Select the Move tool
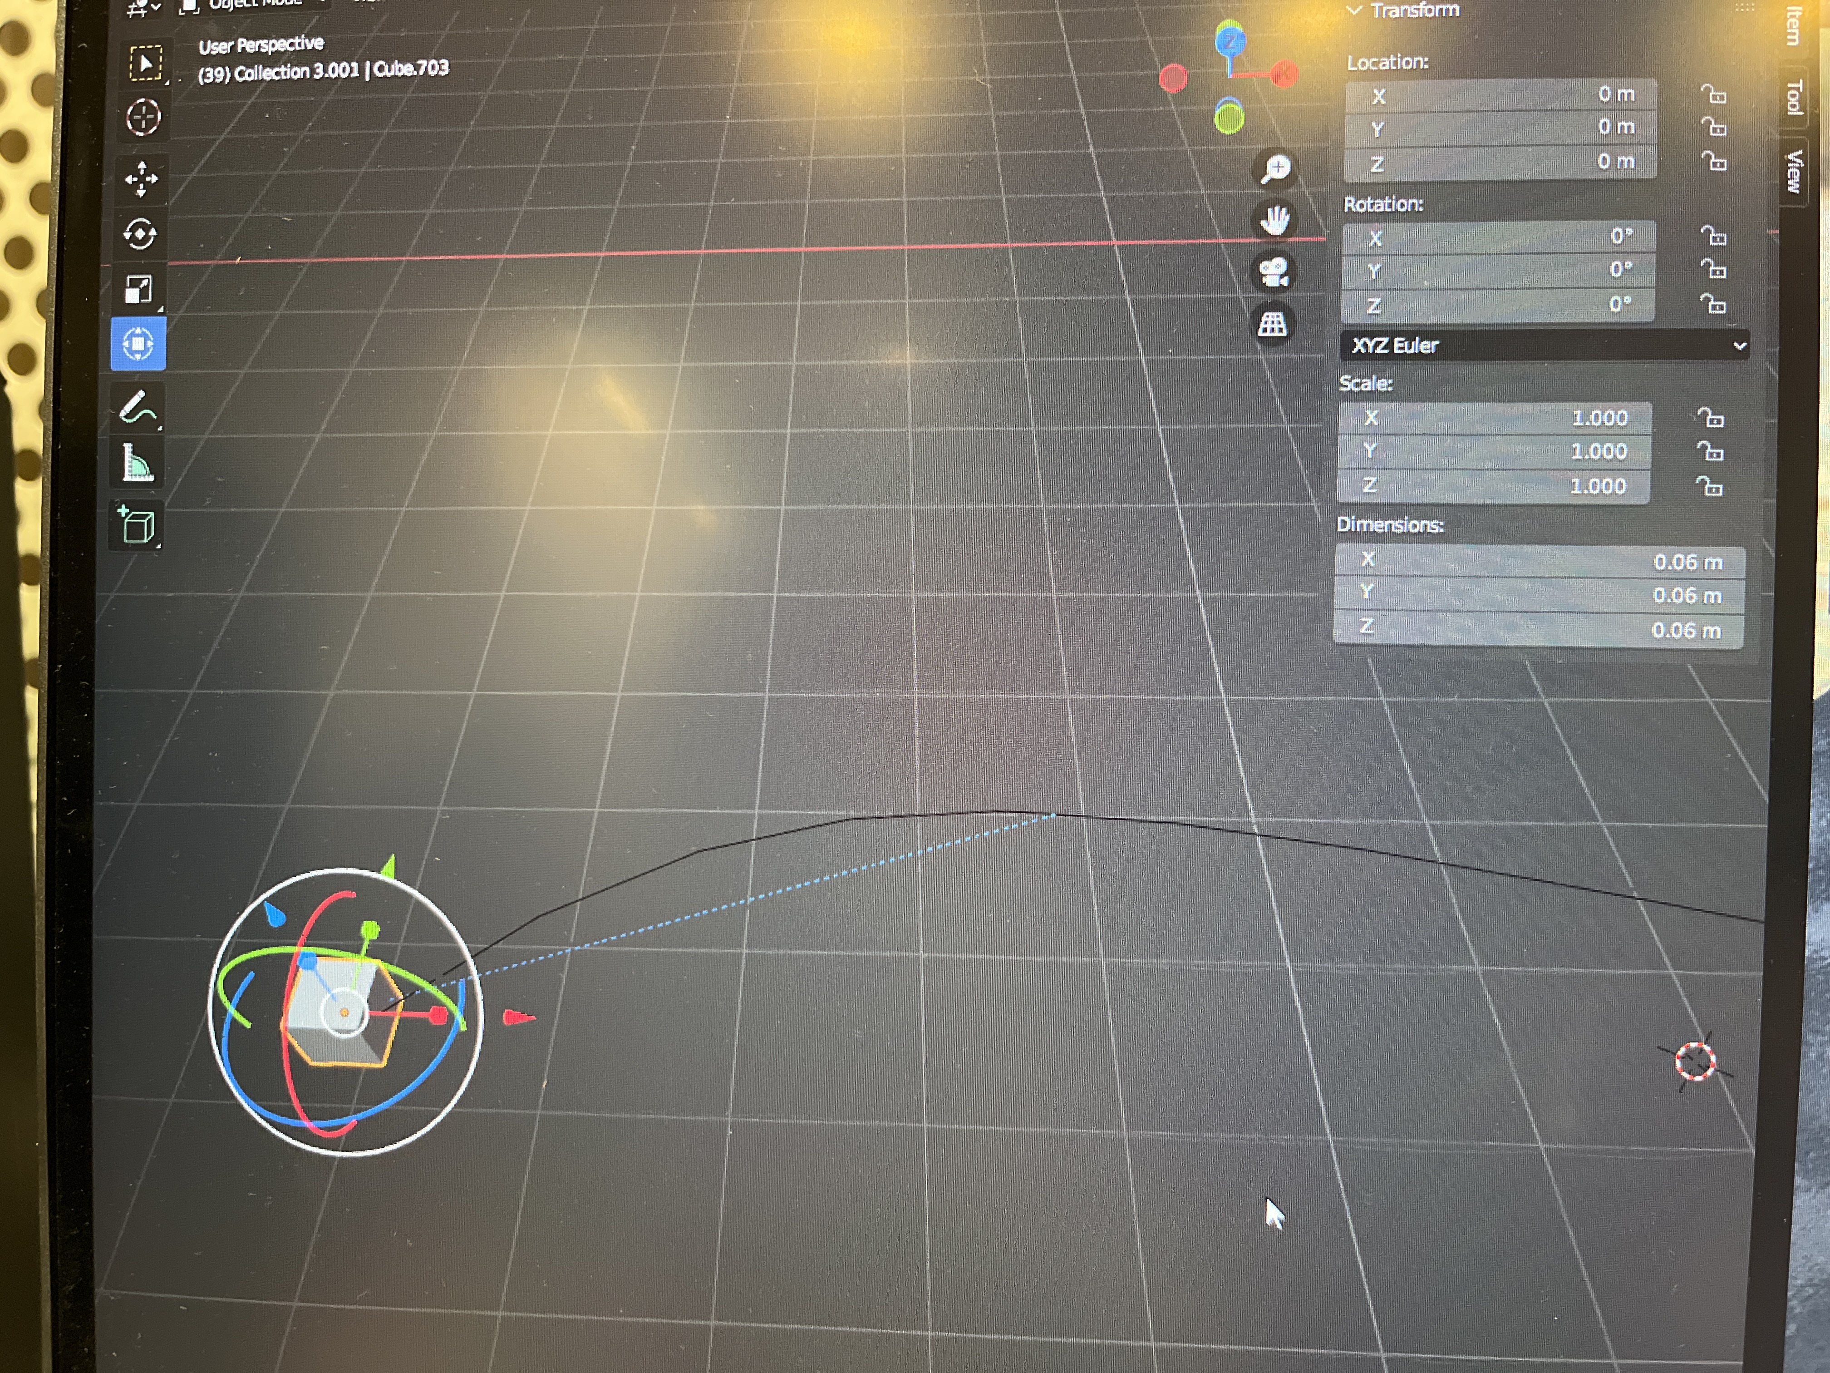Image resolution: width=1830 pixels, height=1373 pixels. (x=142, y=178)
